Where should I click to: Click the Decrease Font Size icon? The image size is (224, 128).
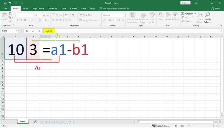point(48,15)
